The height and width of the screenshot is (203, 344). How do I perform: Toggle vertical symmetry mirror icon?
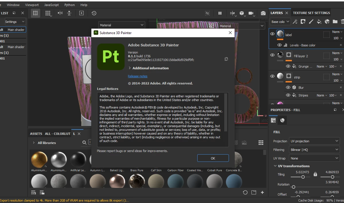[x=69, y=13]
